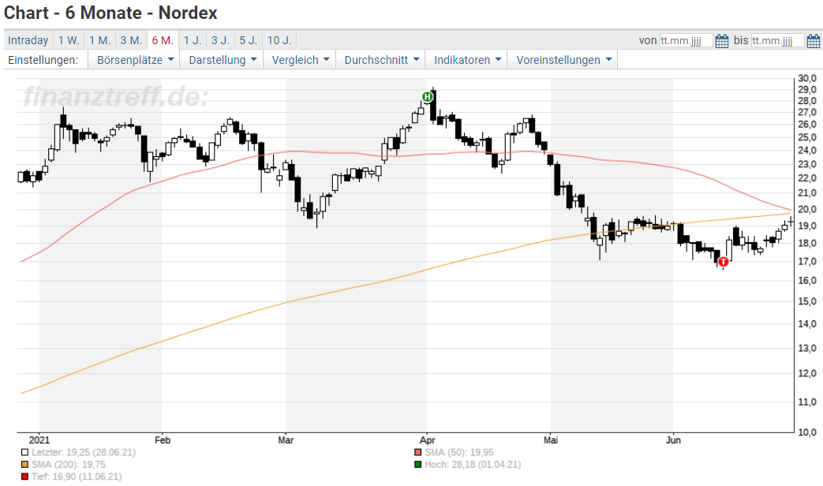
Task: Click the '2021' x-axis label
Action: coord(39,440)
